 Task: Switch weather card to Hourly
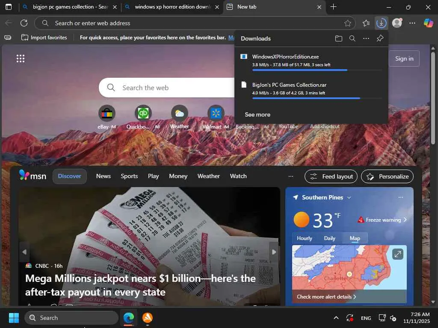305,238
